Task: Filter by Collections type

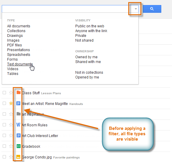Action: tap(16, 31)
